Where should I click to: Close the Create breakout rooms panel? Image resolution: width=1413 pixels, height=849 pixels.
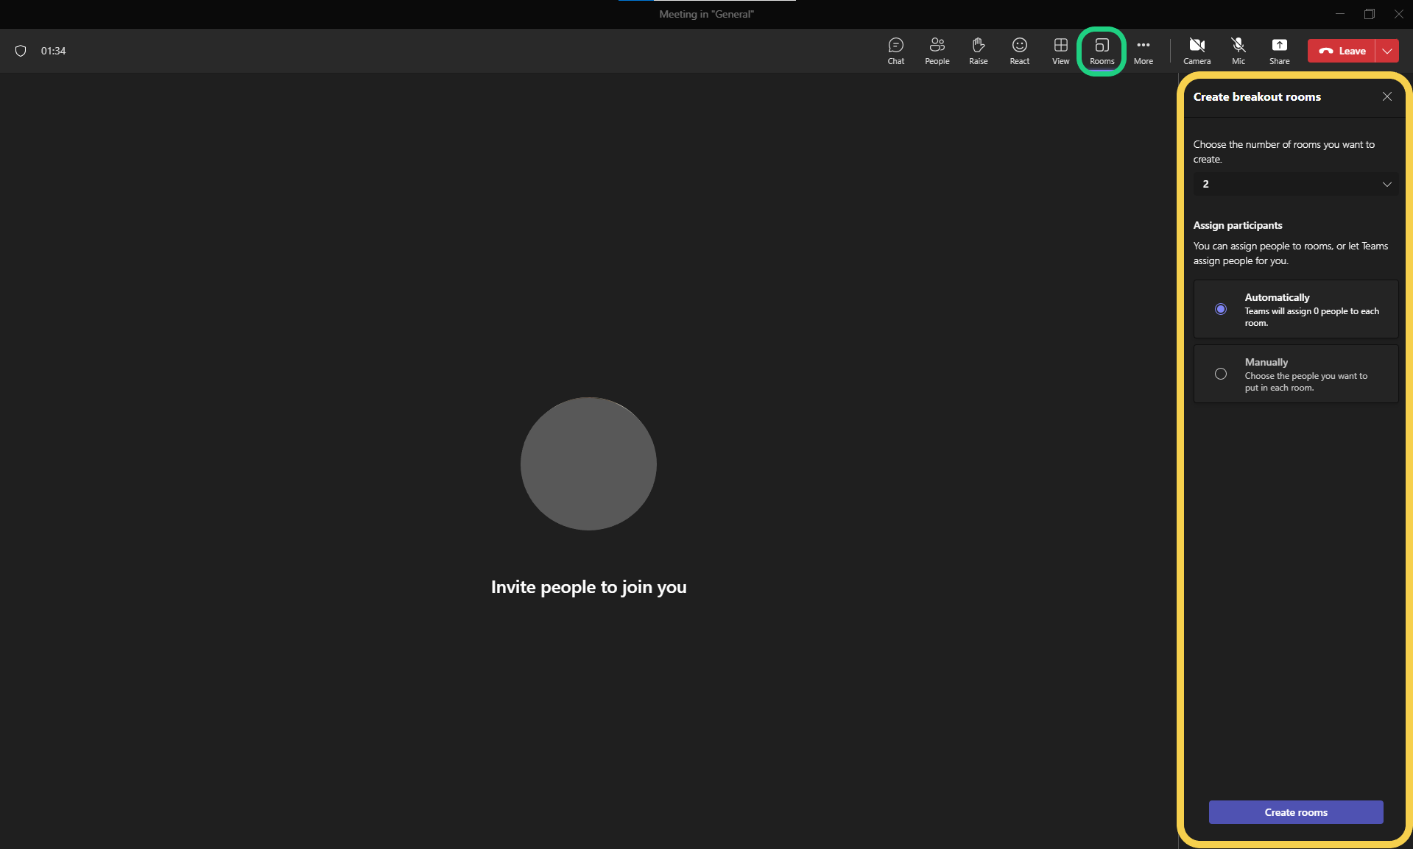click(1387, 96)
